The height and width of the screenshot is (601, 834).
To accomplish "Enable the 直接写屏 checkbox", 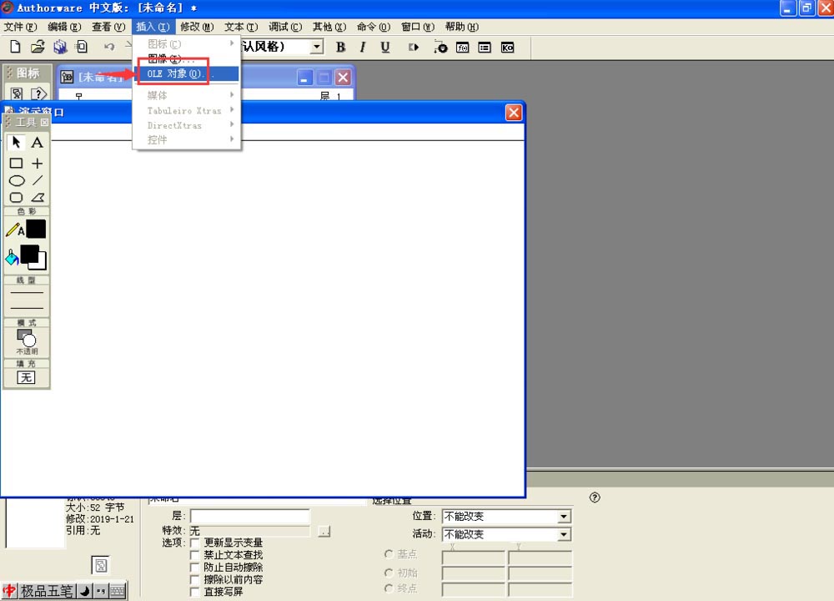I will point(194,592).
